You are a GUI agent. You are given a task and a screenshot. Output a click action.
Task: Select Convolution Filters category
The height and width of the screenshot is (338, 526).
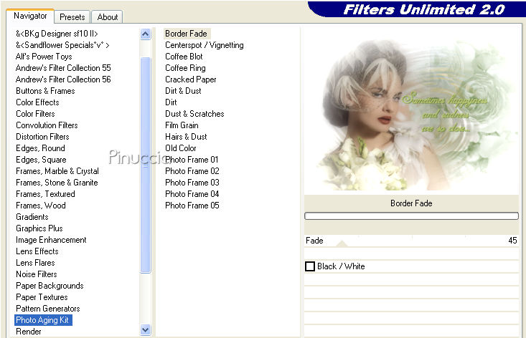[x=47, y=125]
